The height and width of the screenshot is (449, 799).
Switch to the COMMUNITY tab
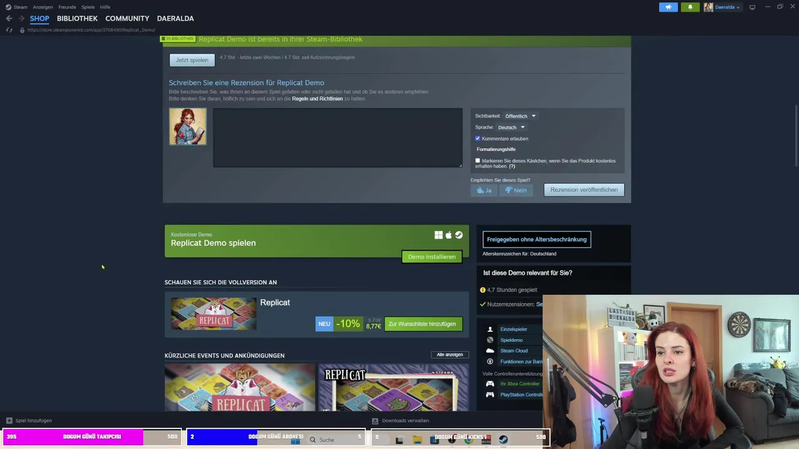(x=127, y=19)
